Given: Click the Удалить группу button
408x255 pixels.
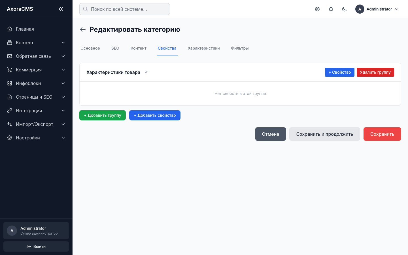Looking at the screenshot, I should (375, 72).
